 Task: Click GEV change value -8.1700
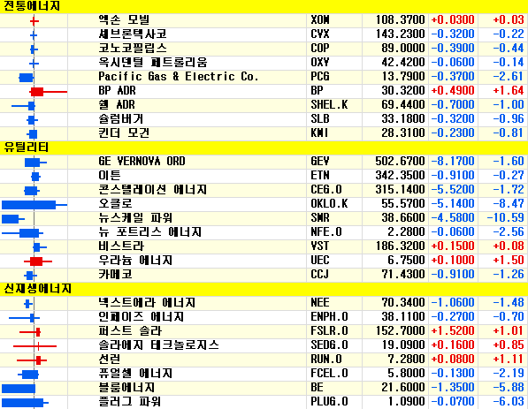coord(453,162)
